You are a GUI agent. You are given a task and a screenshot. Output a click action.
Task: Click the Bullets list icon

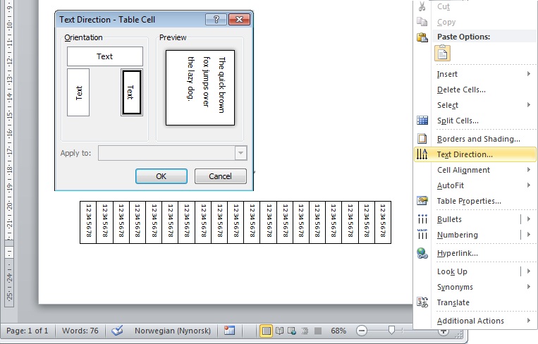pyautogui.click(x=422, y=219)
